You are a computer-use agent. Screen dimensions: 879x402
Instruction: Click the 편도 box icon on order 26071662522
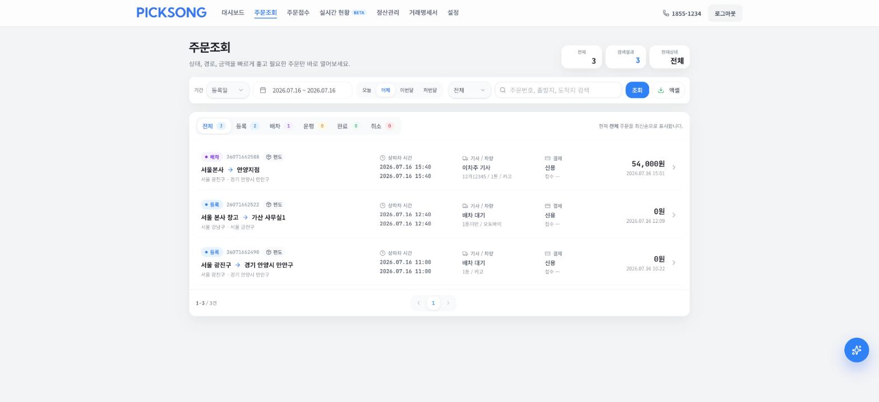point(269,205)
